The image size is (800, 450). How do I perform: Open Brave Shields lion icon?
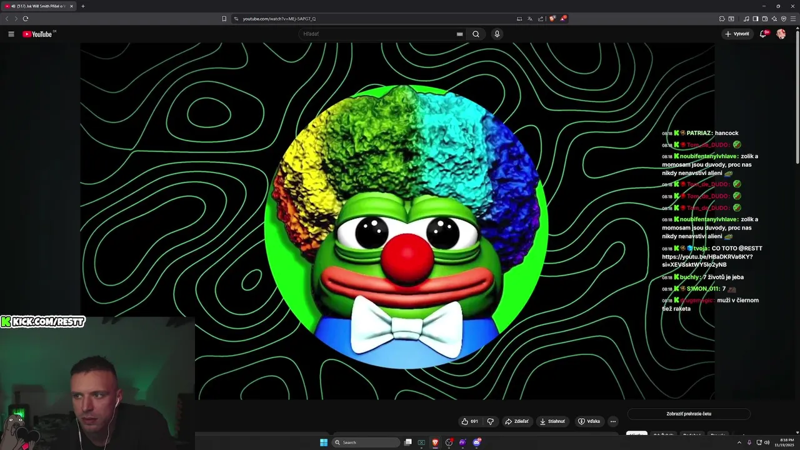tap(552, 19)
